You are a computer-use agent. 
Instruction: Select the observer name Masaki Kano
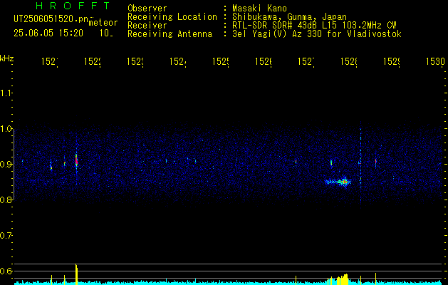coord(259,9)
